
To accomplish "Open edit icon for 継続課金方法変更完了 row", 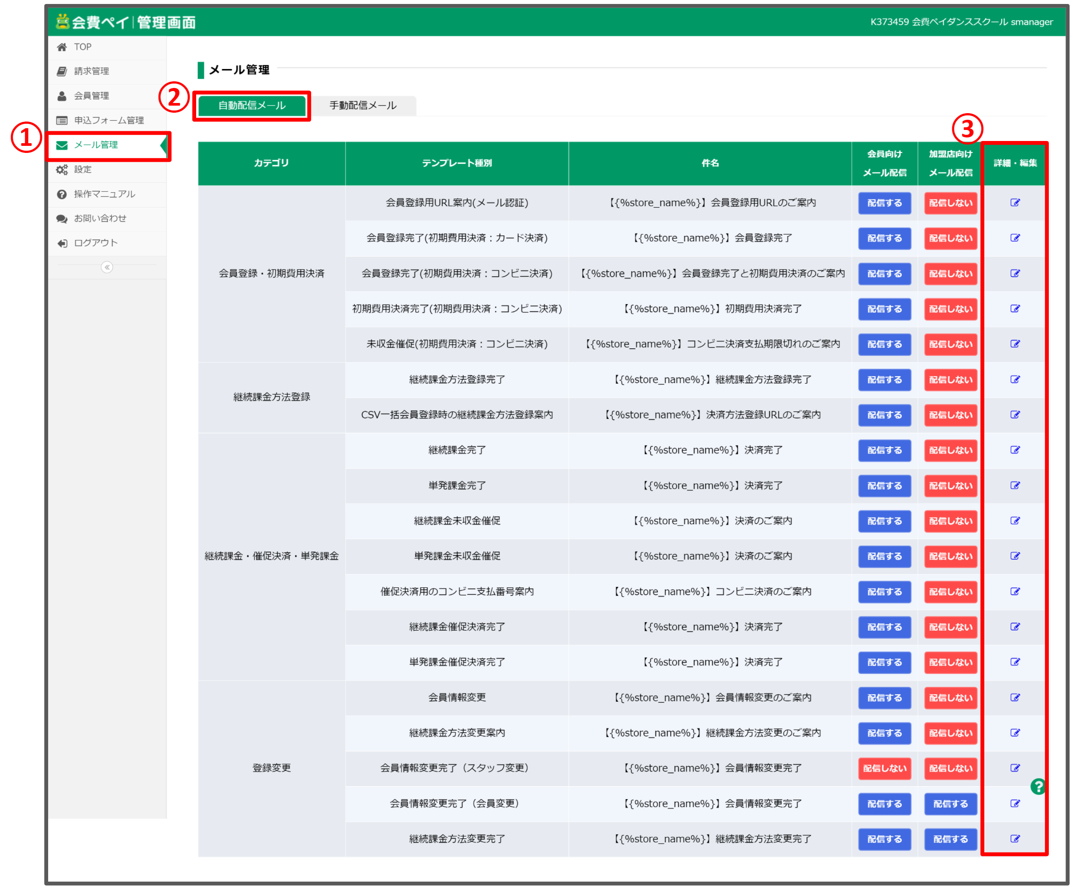I will point(1015,838).
